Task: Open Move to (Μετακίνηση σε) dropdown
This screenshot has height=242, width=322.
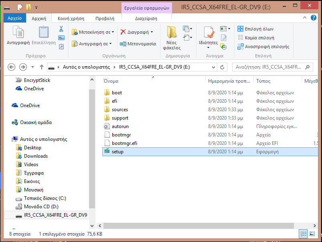Action: click(93, 32)
